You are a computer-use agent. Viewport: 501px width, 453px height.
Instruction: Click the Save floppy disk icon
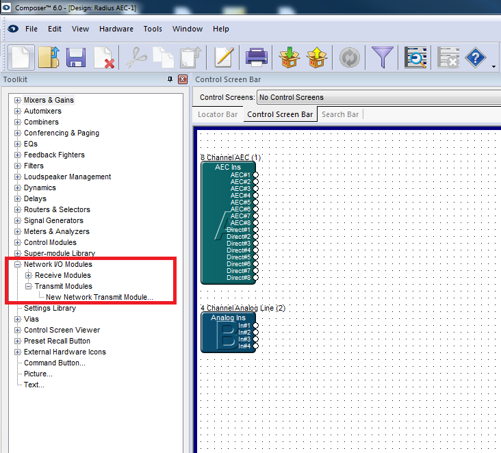pyautogui.click(x=76, y=57)
